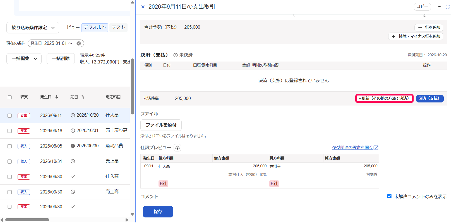
Task: Open the タグ関連の設定を開く link
Action: [355, 148]
